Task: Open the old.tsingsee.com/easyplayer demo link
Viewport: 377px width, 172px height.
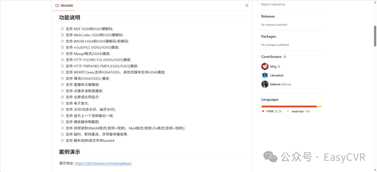Action: (x=103, y=163)
